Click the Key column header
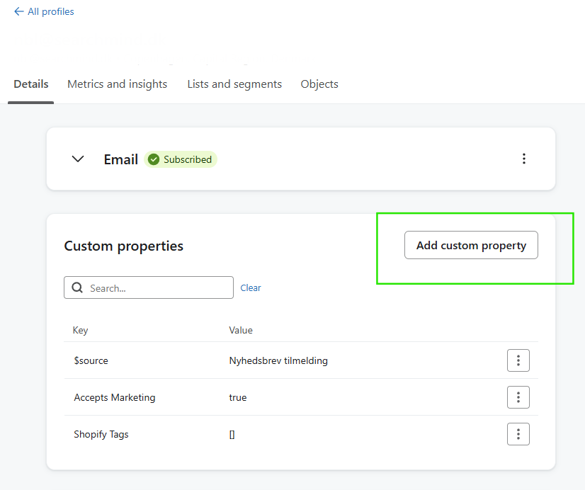Viewport: 585px width, 490px height. [x=80, y=330]
